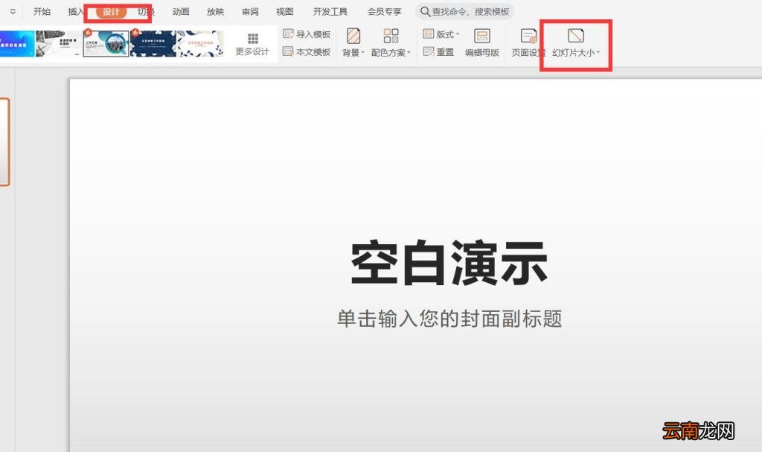Open the 会员专享 tab
Viewport: 762px width, 452px height.
(384, 11)
